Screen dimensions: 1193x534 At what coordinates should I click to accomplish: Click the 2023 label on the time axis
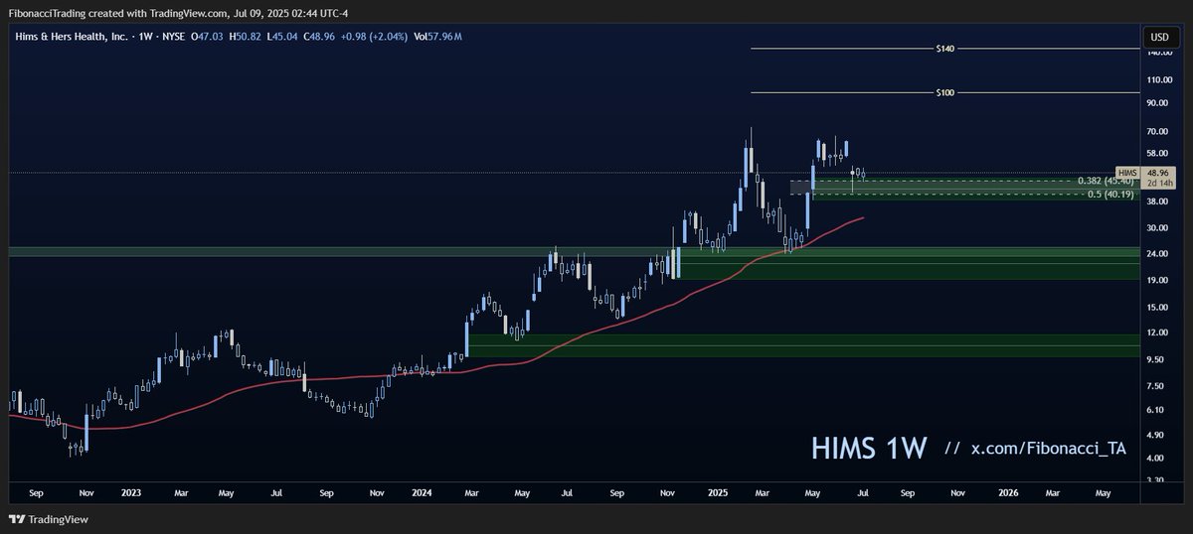click(x=131, y=492)
